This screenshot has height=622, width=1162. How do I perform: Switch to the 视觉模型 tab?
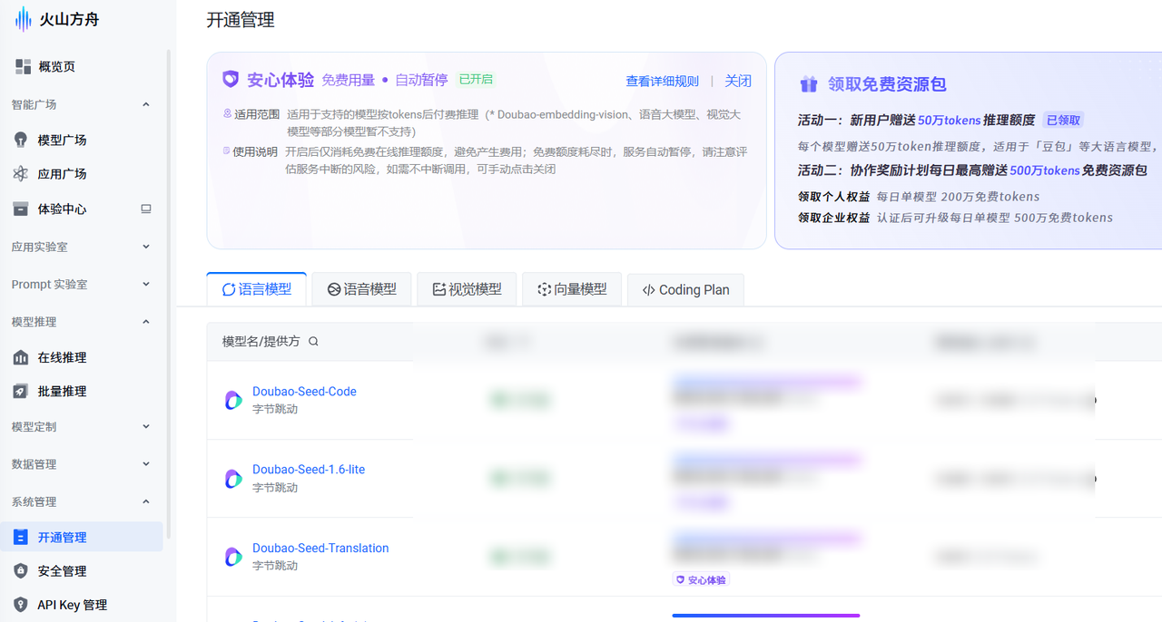[467, 288]
